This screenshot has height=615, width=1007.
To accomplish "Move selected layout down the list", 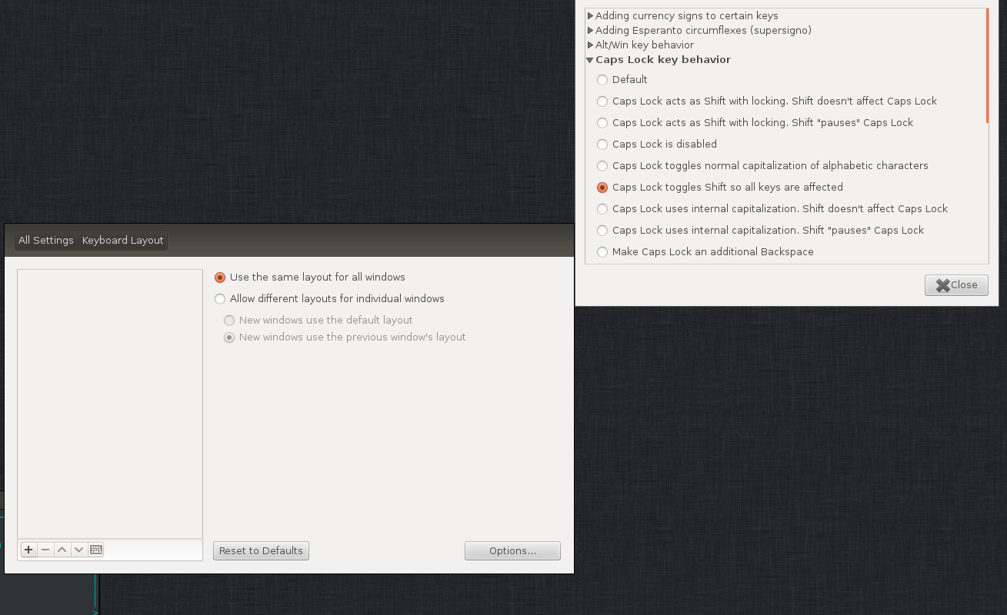I will (79, 549).
